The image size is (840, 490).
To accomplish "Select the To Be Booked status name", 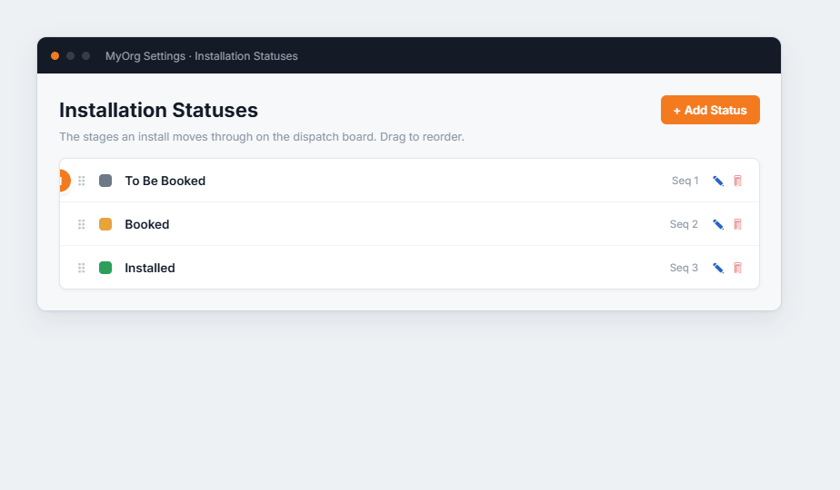I will (165, 181).
